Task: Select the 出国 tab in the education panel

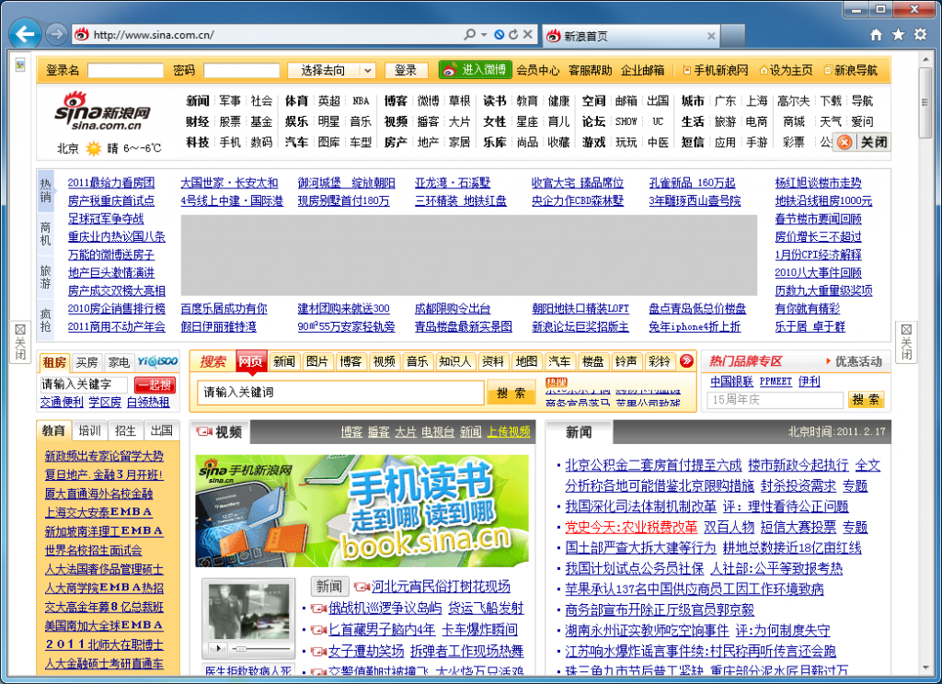Action: [x=160, y=430]
